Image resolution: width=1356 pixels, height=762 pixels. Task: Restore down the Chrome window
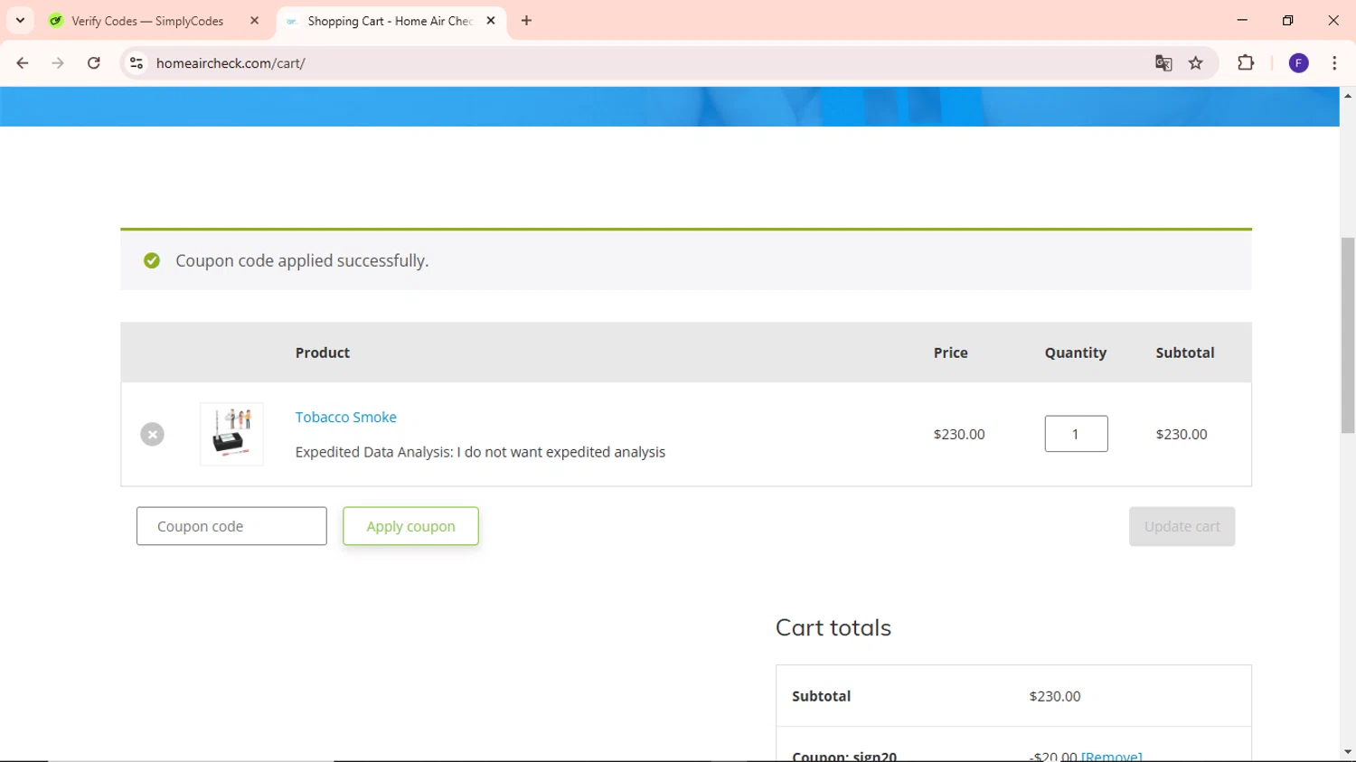[x=1288, y=21]
